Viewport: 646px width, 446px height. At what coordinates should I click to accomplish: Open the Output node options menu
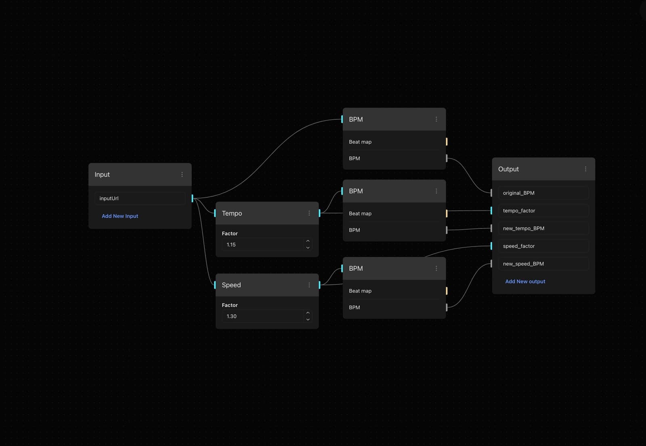(585, 169)
